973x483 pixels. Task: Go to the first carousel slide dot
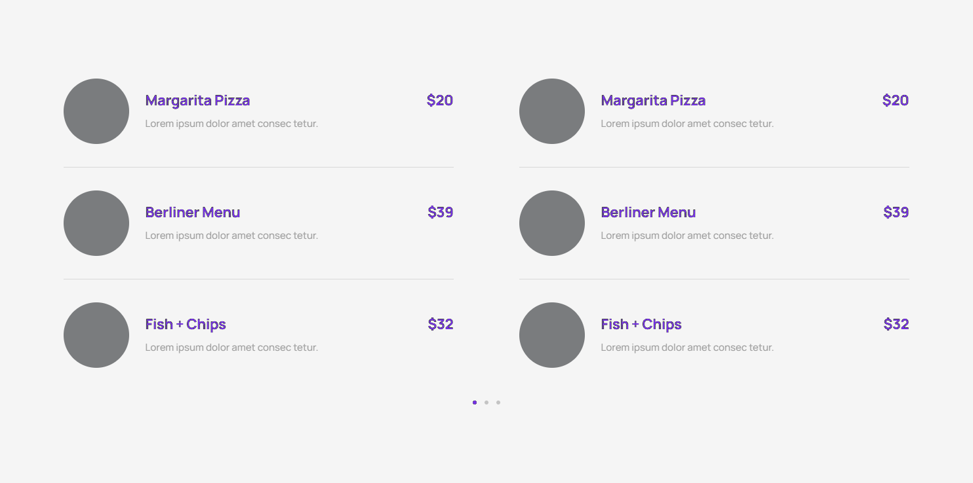click(x=475, y=402)
